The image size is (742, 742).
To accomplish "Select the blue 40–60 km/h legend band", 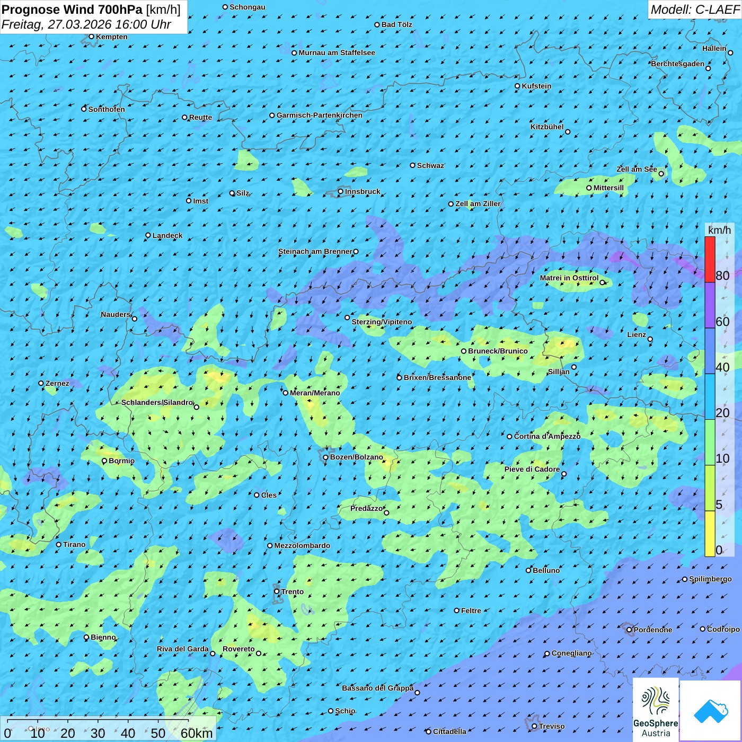I will coord(710,351).
